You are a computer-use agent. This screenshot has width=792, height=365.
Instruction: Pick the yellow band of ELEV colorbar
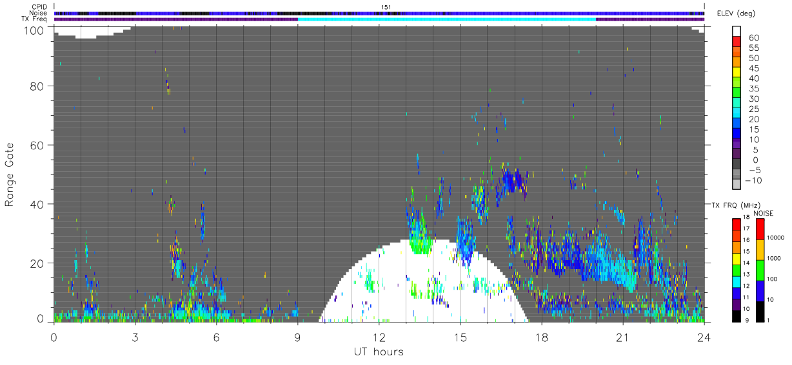coord(737,73)
